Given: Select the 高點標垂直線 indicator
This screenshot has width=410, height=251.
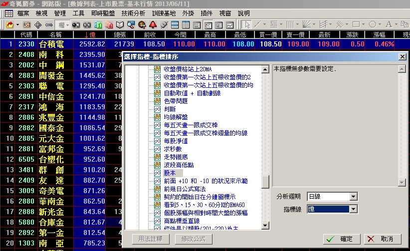Looking at the screenshot, I should pos(182,221).
